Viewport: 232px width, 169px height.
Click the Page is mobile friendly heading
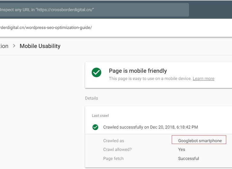tap(138, 71)
